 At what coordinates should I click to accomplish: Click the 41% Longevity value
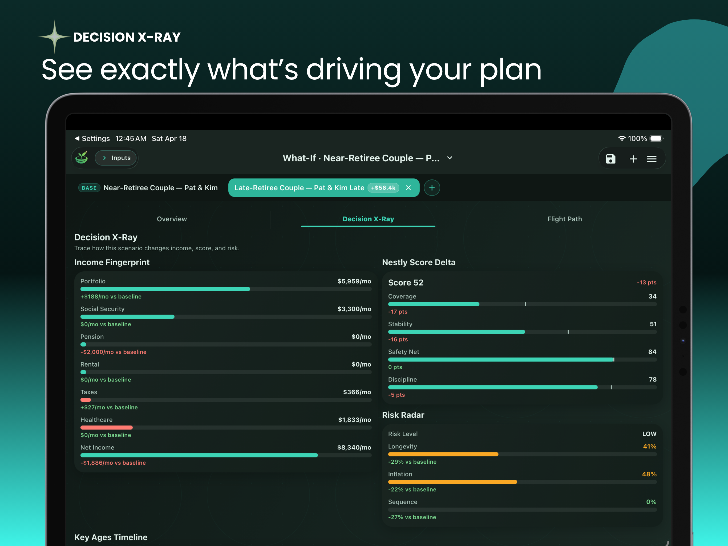tap(650, 446)
